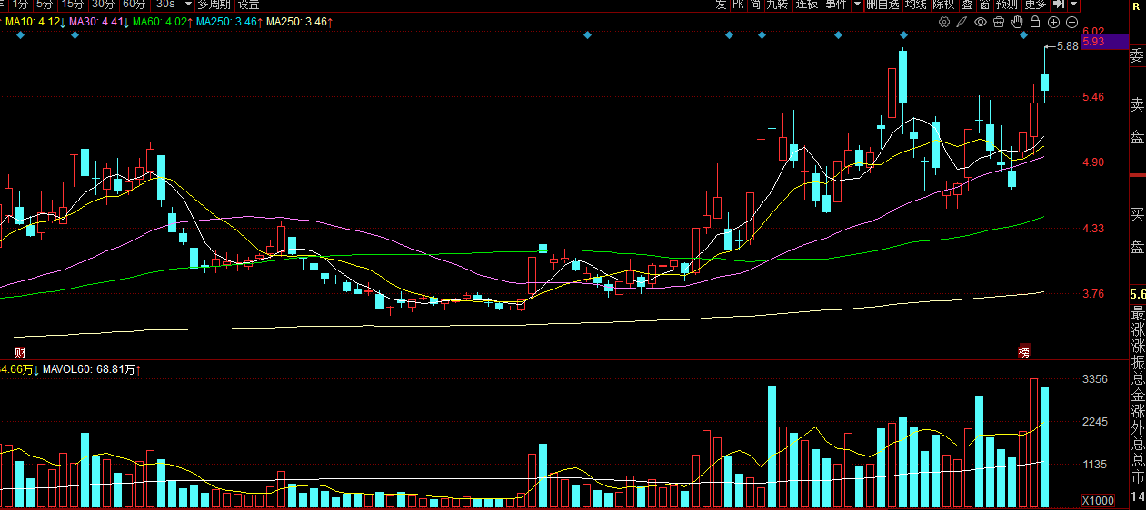This screenshot has height=510, width=1146.
Task: Open the 更多 more menu
Action: tap(1035, 5)
